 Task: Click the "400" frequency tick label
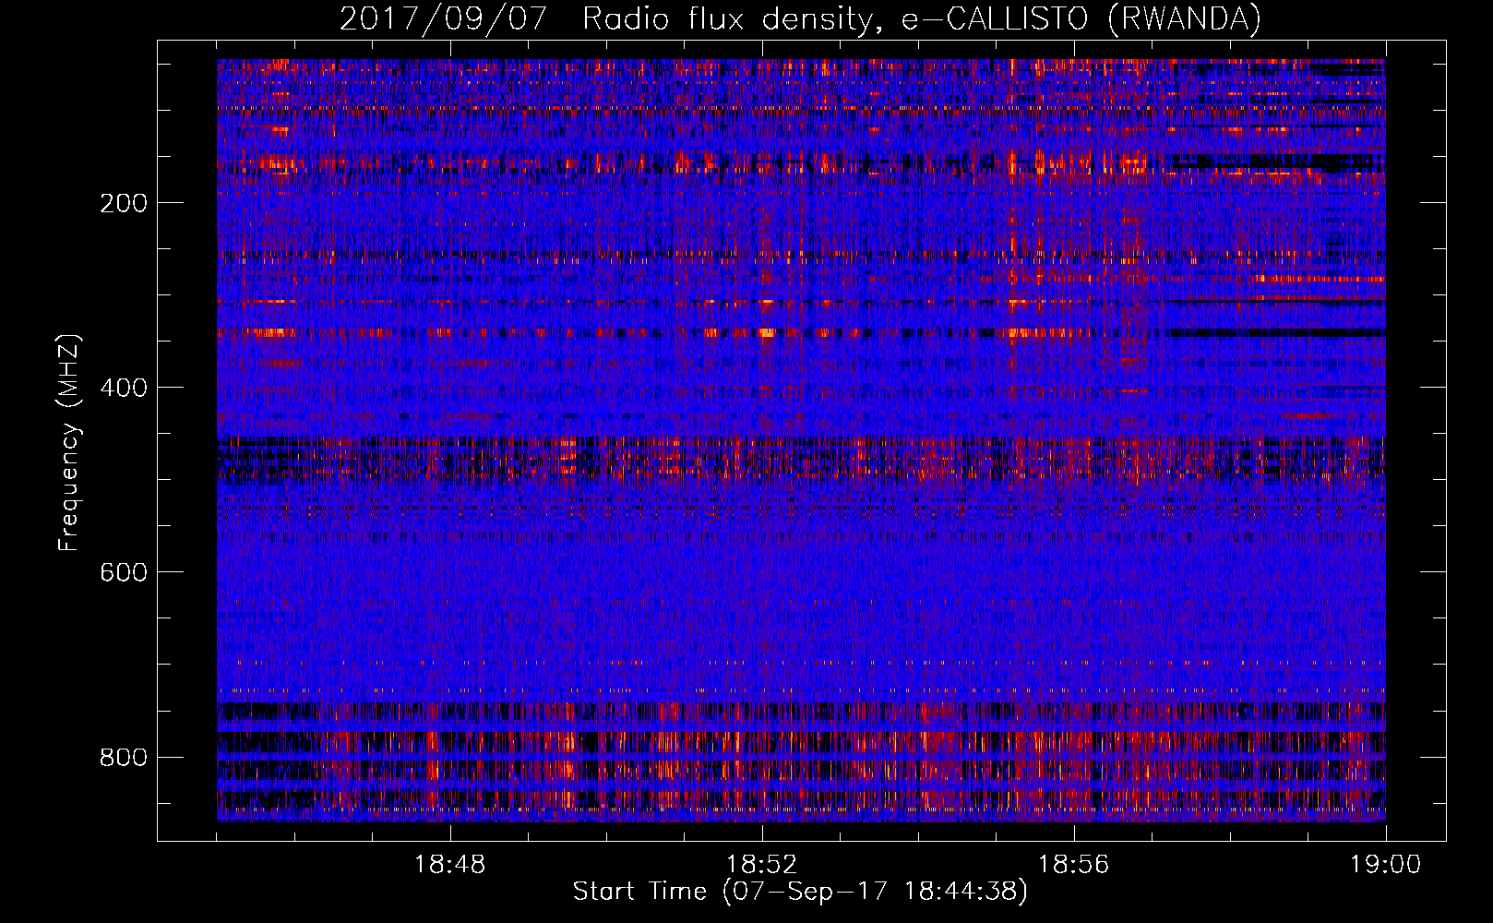coord(124,388)
